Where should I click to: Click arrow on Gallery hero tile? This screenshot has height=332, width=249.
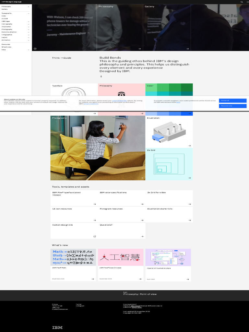click(x=187, y=49)
